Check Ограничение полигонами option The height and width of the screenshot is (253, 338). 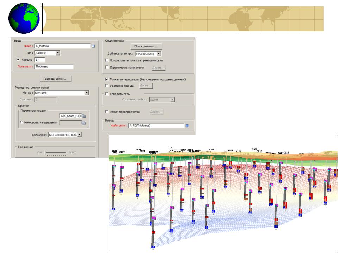tap(107, 67)
